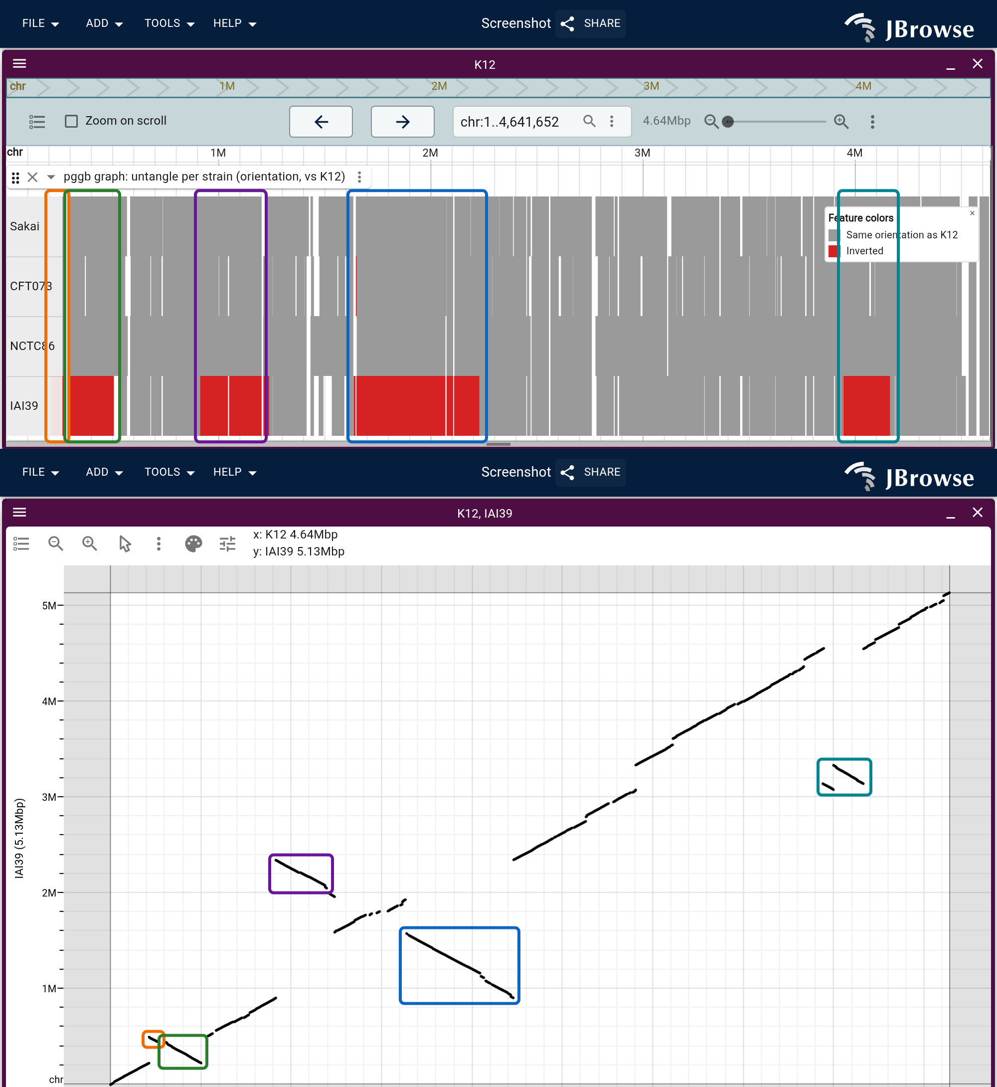Toggle the Zoom on scroll checkbox
This screenshot has height=1087, width=997.
(x=71, y=121)
